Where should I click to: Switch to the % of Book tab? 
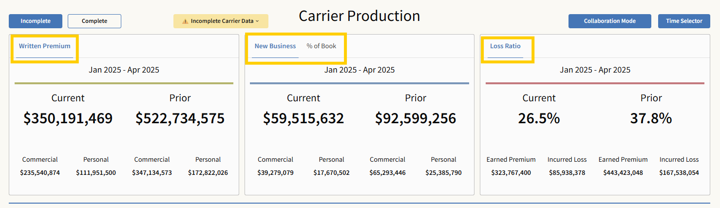point(321,46)
